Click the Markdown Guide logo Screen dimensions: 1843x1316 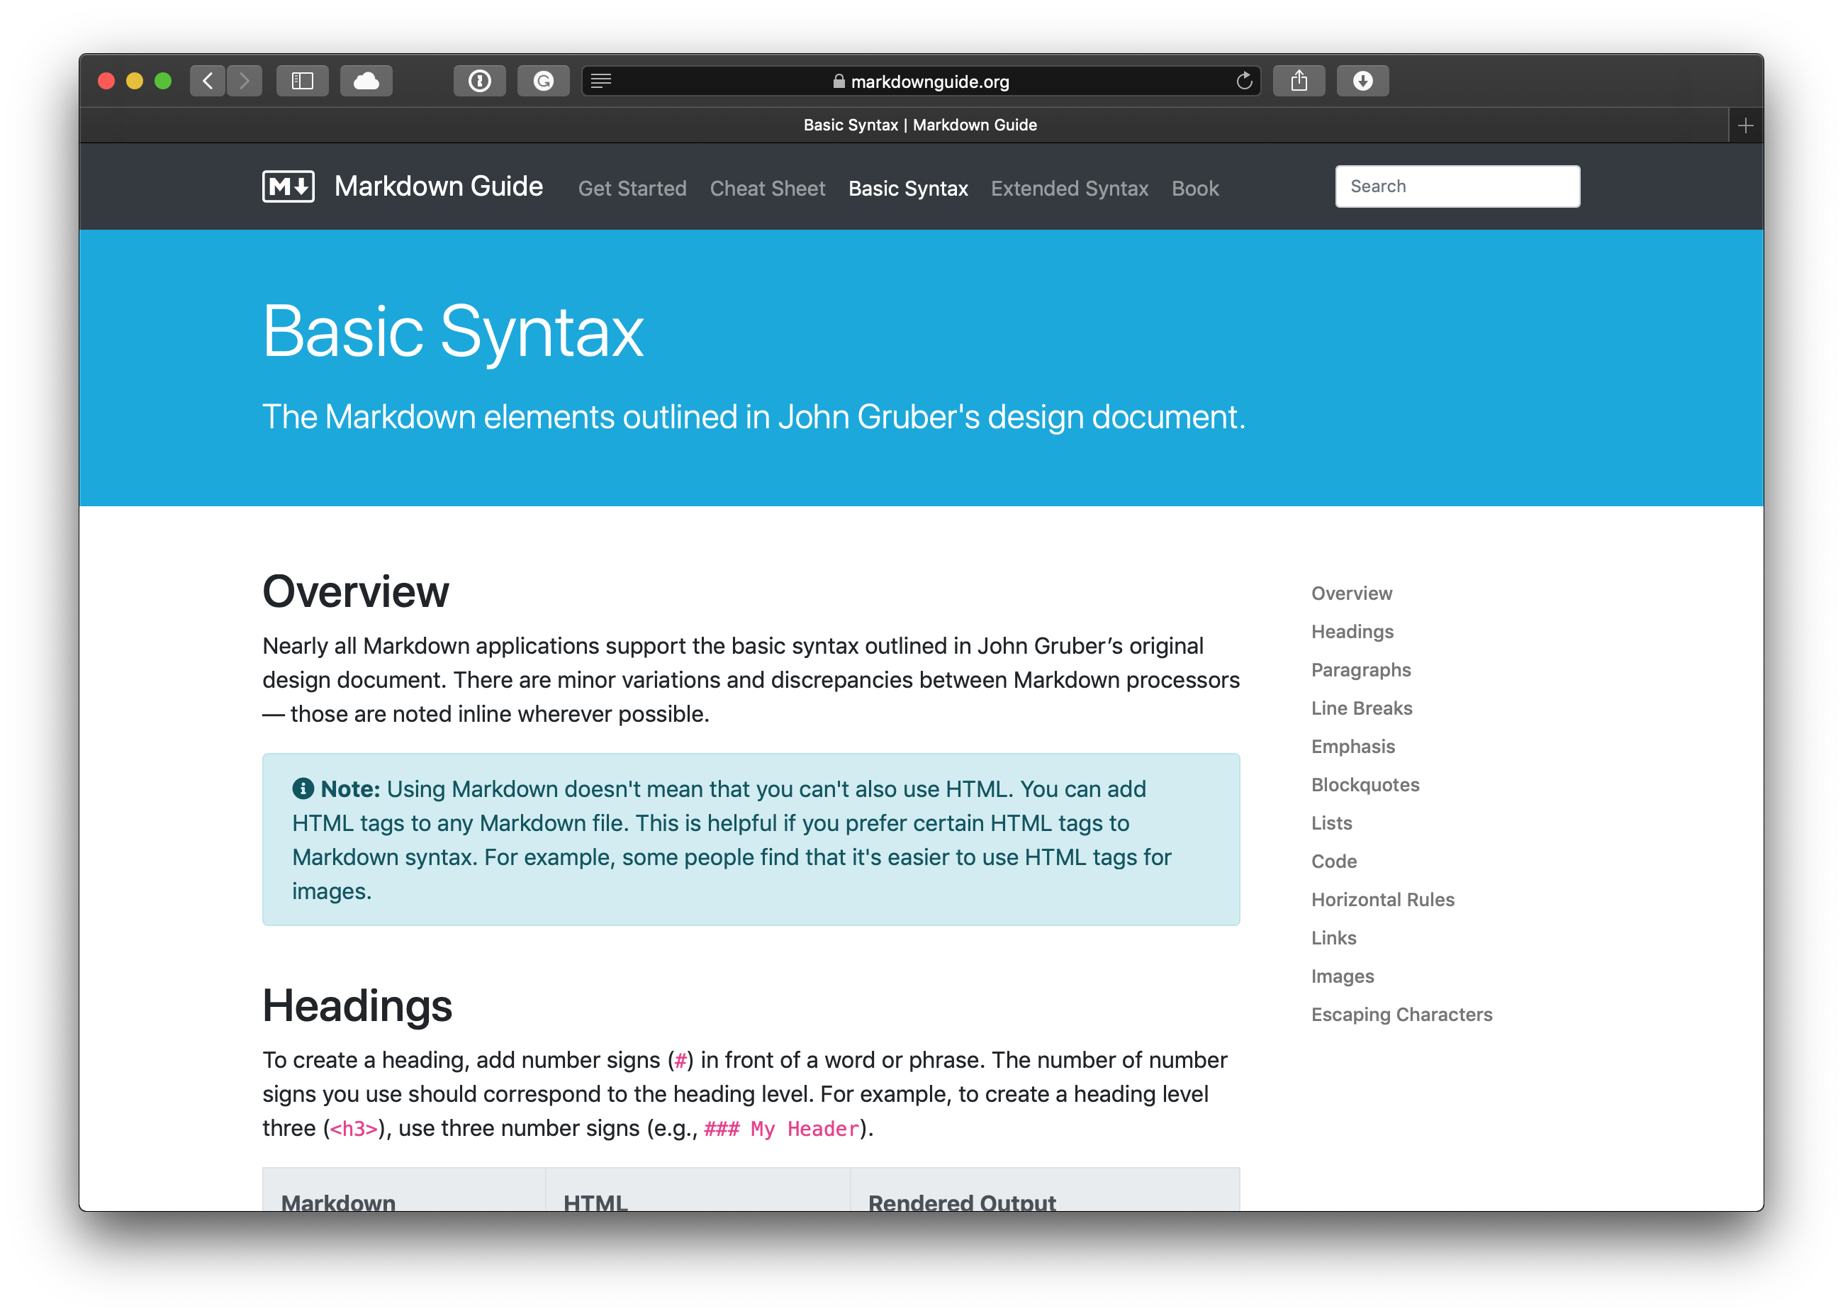point(288,186)
